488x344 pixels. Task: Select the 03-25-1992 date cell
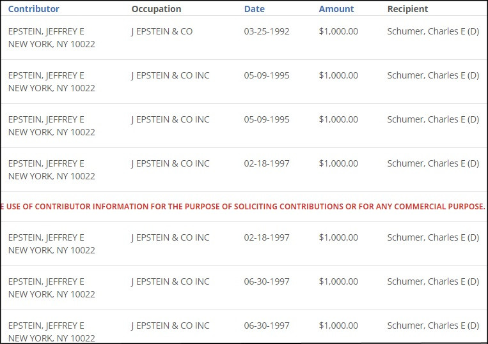267,31
